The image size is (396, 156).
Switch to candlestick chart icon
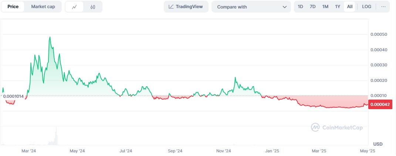pyautogui.click(x=93, y=7)
